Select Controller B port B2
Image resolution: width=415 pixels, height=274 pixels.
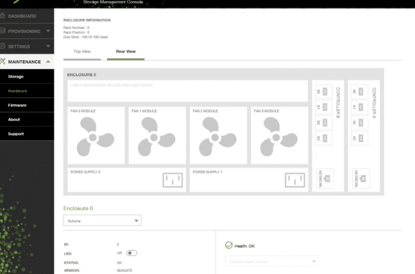323,123
